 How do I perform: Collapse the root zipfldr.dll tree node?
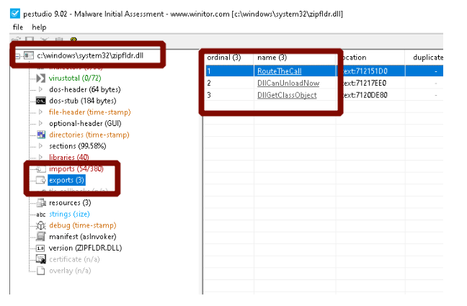pyautogui.click(x=18, y=56)
